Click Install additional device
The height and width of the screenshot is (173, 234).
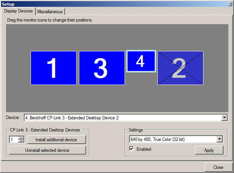pos(56,140)
